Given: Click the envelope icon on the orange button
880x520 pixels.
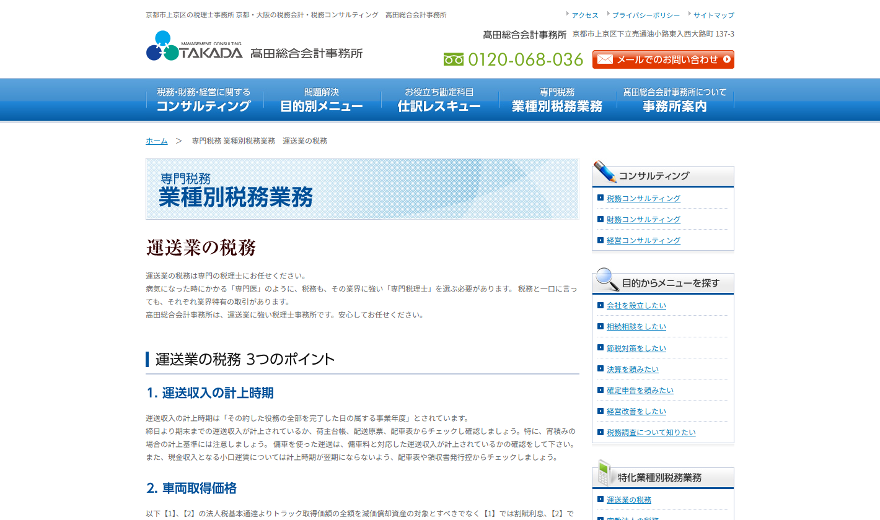Looking at the screenshot, I should pos(605,59).
